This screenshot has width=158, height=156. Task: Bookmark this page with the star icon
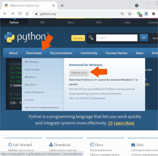tap(130, 14)
